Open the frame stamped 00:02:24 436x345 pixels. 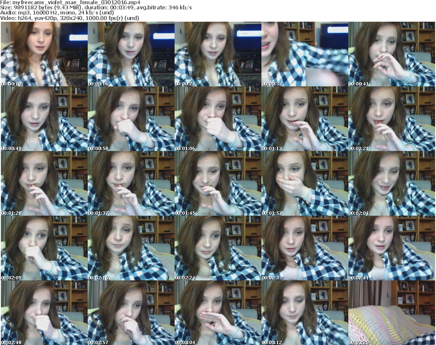click(x=218, y=248)
